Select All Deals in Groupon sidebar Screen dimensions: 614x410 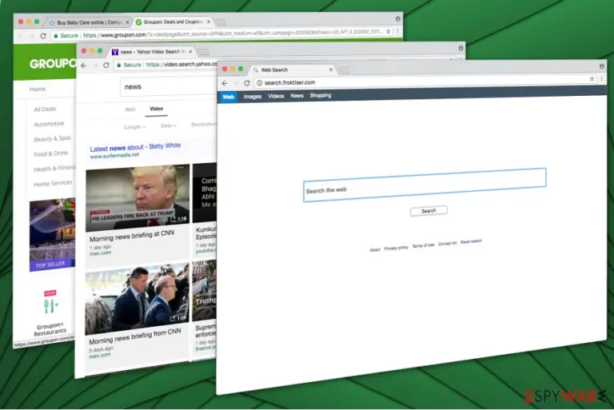tap(45, 109)
